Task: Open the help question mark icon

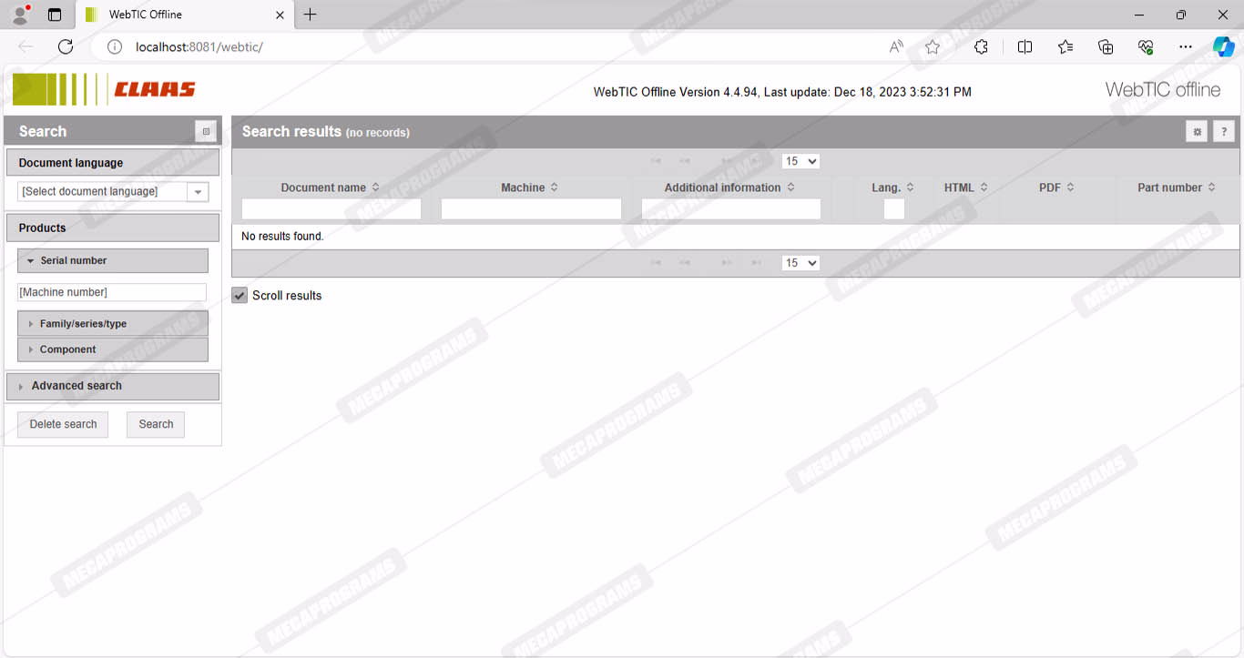Action: pos(1224,132)
